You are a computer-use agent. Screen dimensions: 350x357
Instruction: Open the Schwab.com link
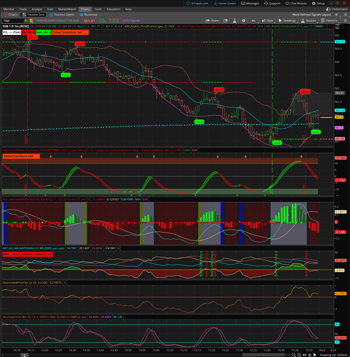[x=197, y=3]
